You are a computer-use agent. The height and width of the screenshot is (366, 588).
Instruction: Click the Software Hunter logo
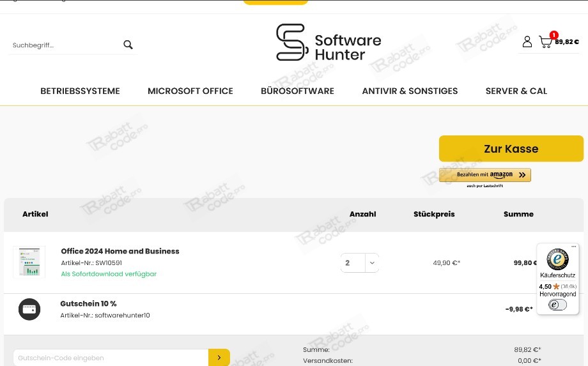tap(329, 42)
